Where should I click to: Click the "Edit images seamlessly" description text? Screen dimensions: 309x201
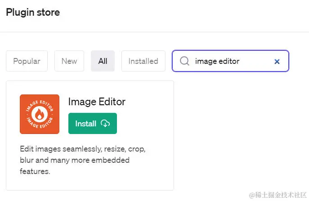click(x=83, y=160)
